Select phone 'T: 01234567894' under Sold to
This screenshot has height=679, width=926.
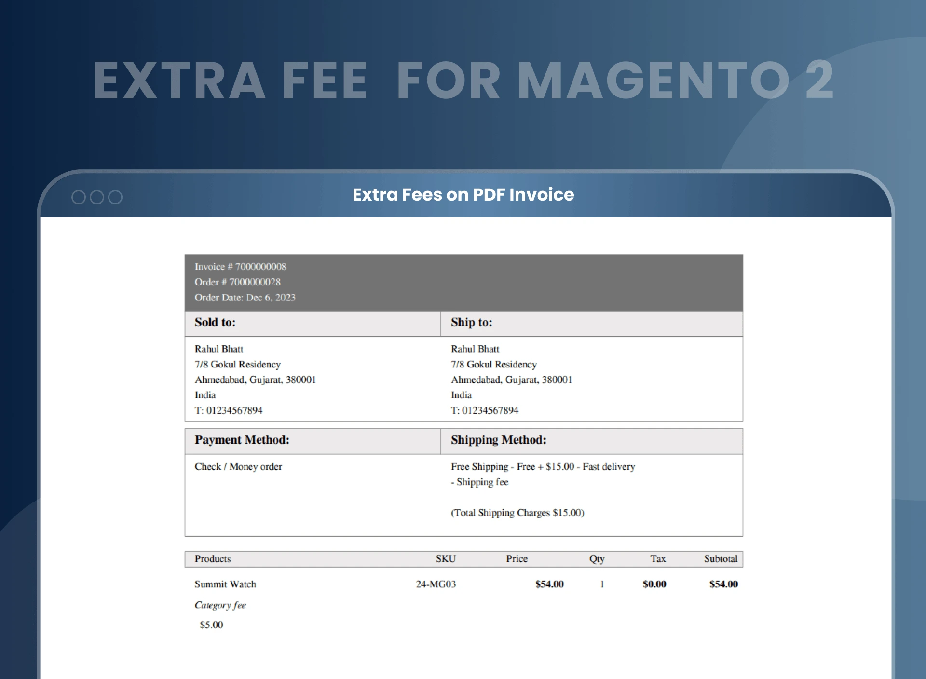click(229, 410)
